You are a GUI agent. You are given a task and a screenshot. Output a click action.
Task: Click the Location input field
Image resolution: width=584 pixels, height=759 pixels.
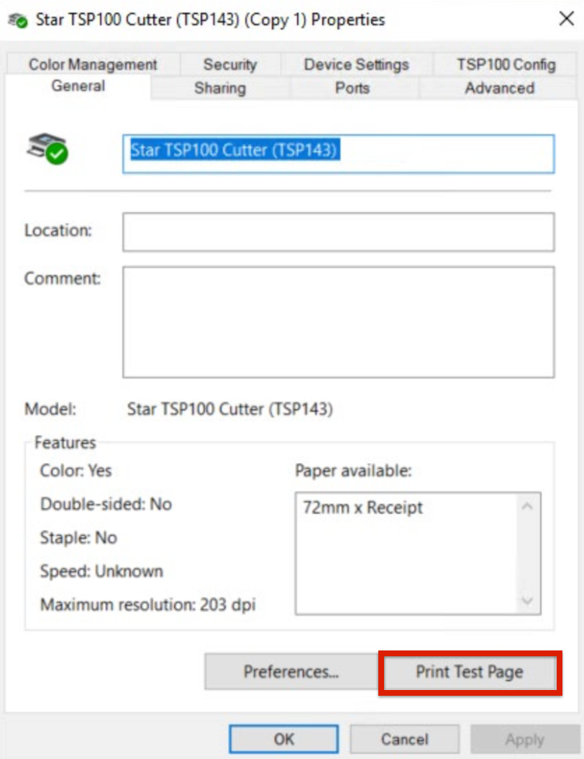click(339, 232)
